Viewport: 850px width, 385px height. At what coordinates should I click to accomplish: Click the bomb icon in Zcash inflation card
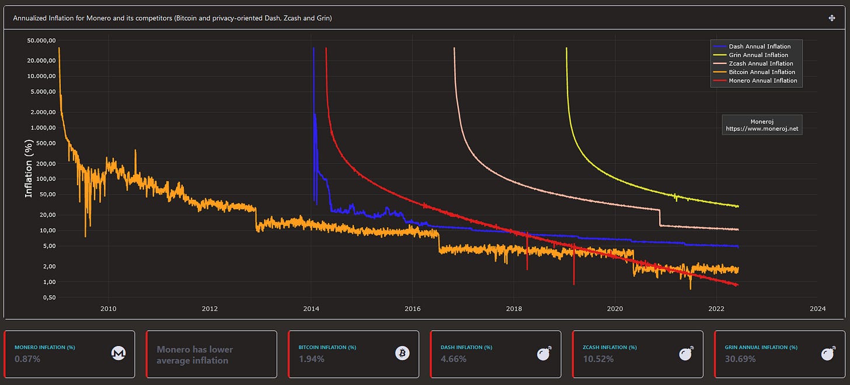687,353
